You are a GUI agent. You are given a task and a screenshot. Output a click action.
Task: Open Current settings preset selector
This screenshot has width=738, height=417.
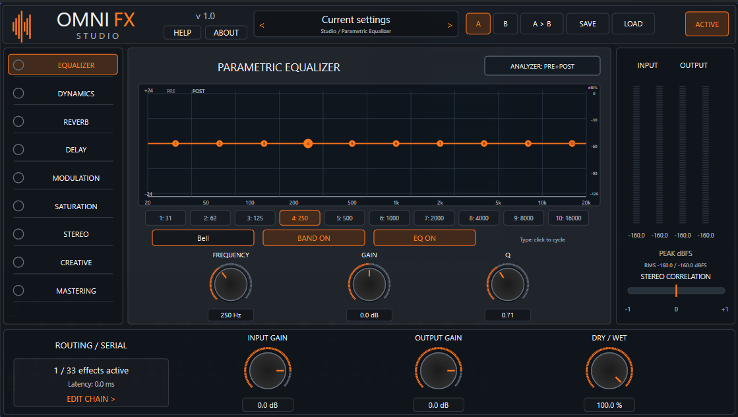[x=356, y=24]
